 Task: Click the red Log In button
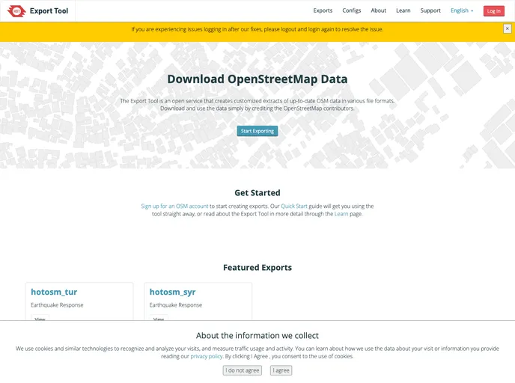493,11
